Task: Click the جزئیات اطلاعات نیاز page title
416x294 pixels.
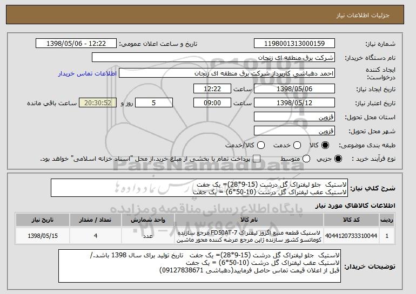Action: (363, 15)
